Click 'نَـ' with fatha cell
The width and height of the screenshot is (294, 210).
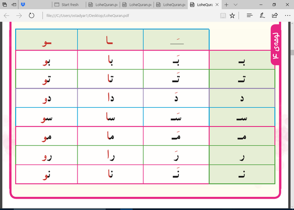[176, 174]
